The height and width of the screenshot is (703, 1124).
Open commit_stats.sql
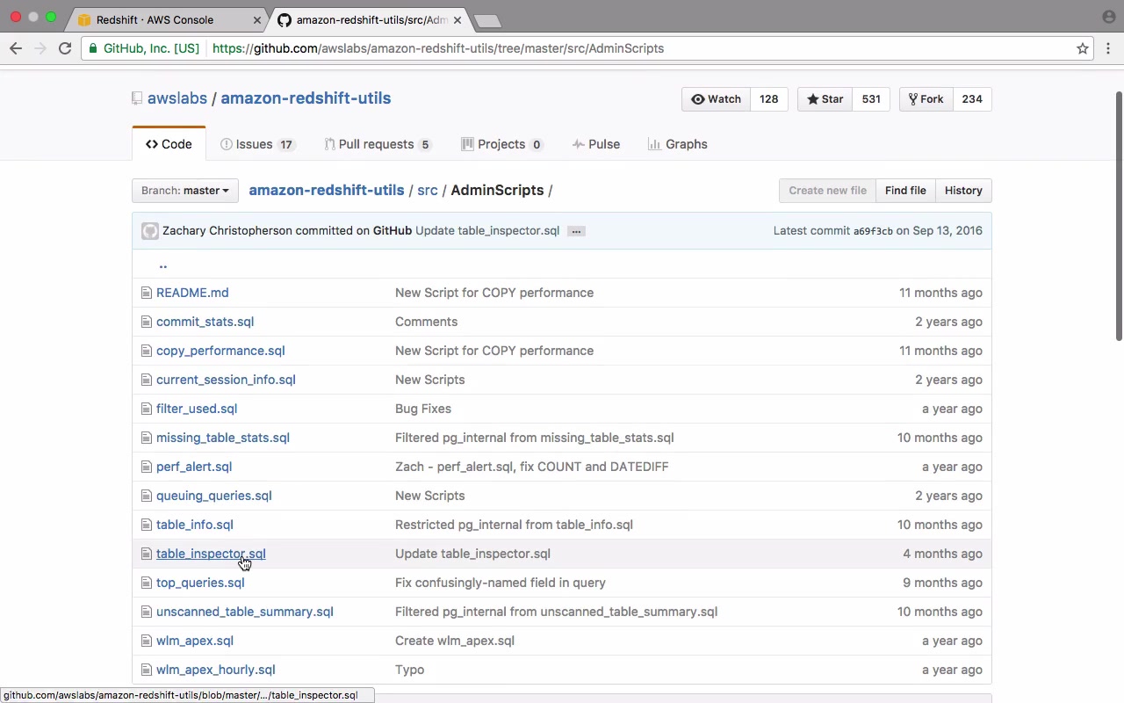click(x=205, y=322)
